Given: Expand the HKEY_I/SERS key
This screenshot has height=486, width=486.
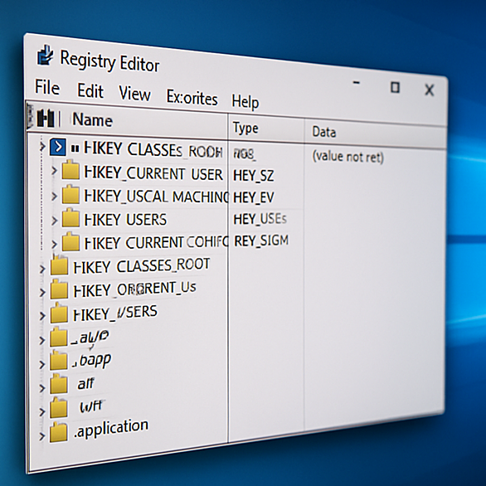Looking at the screenshot, I should click(42, 316).
